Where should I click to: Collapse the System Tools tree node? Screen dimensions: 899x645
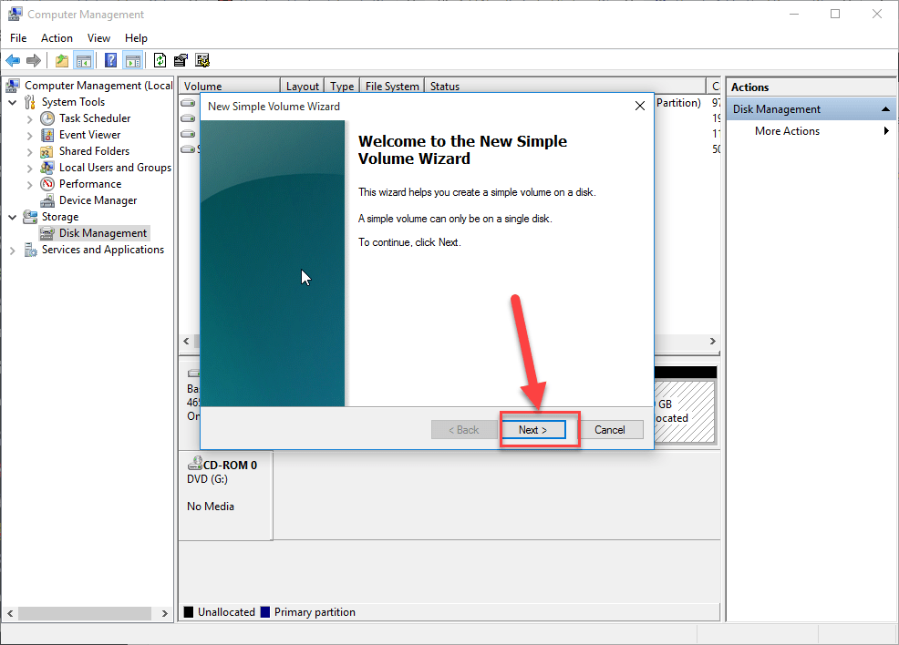pos(13,102)
